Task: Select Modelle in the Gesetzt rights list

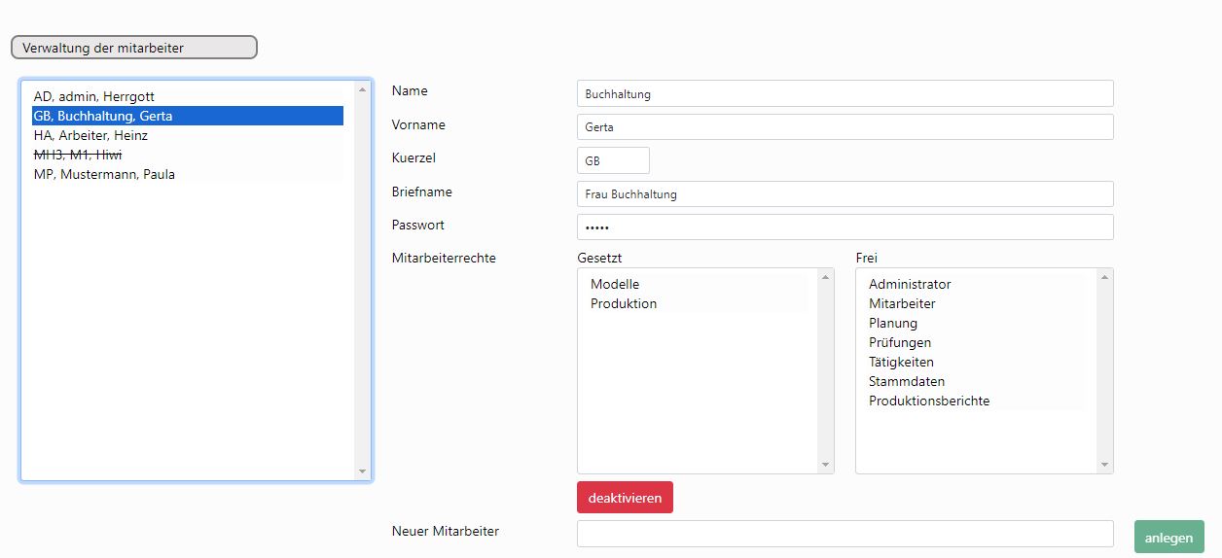Action: 615,284
